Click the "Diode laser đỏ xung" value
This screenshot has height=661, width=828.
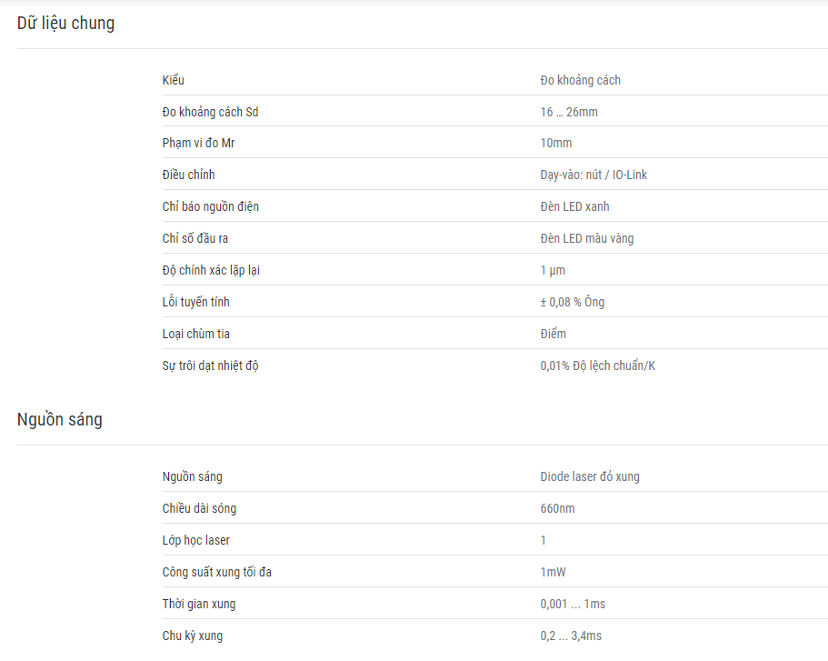pyautogui.click(x=590, y=476)
